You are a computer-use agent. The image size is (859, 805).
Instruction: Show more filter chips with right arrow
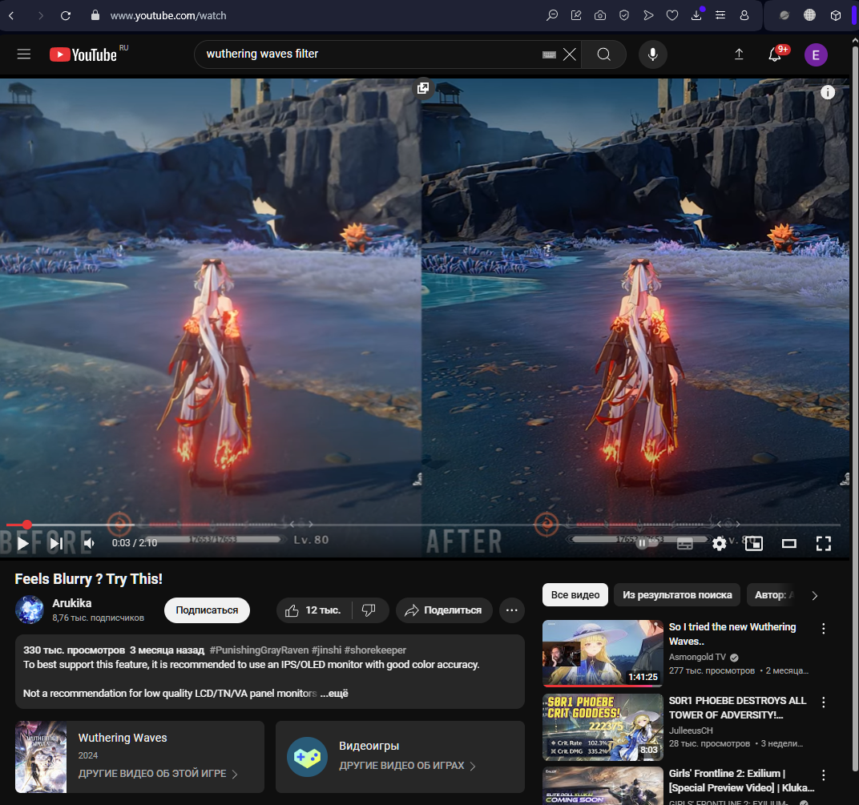tap(815, 595)
